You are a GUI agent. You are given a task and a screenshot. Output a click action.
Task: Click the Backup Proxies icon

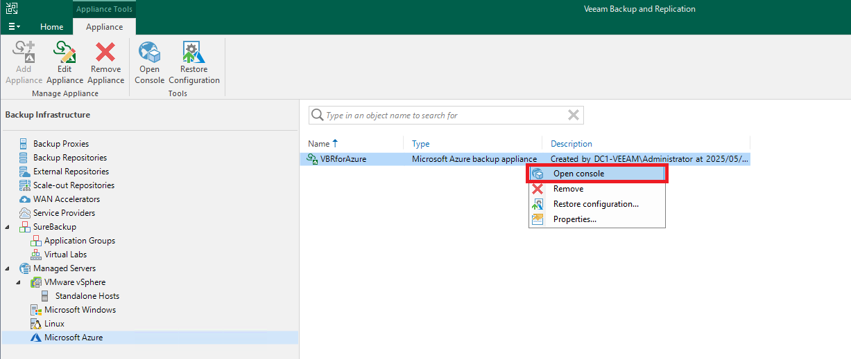tap(24, 144)
